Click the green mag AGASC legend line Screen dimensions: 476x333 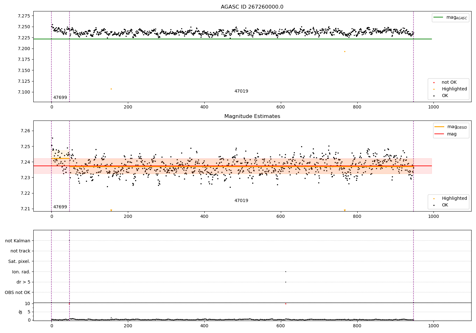(x=439, y=17)
